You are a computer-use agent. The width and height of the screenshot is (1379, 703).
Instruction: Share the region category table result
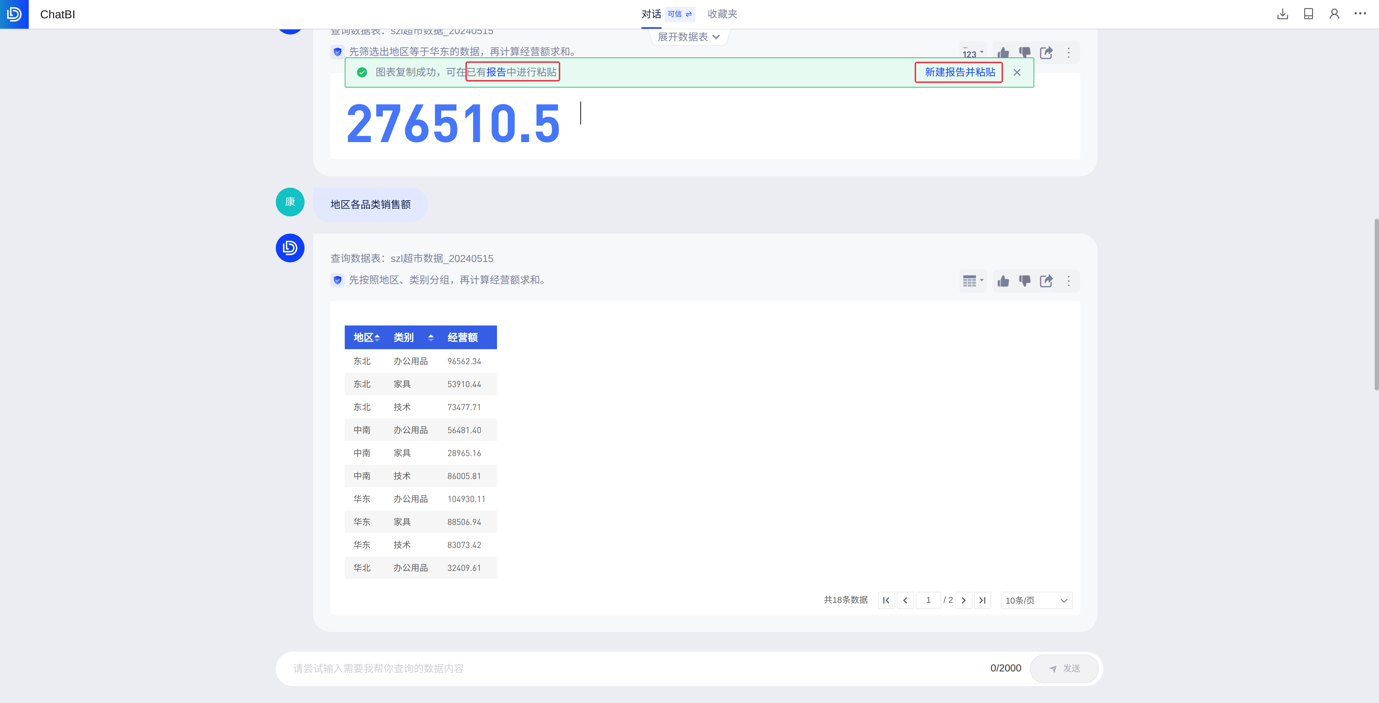coord(1046,281)
